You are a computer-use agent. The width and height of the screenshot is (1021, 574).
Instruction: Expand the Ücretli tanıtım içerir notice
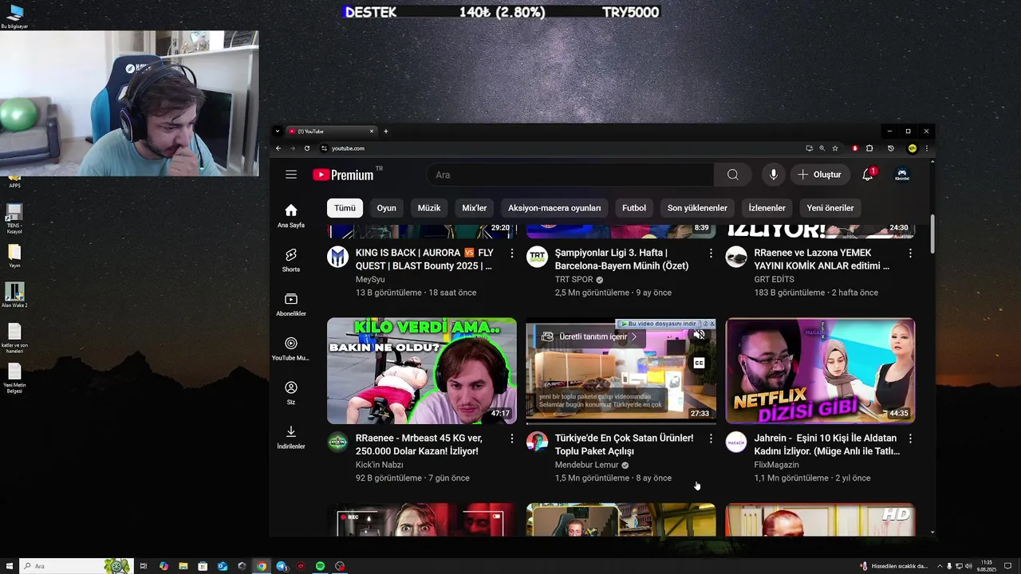click(x=591, y=336)
